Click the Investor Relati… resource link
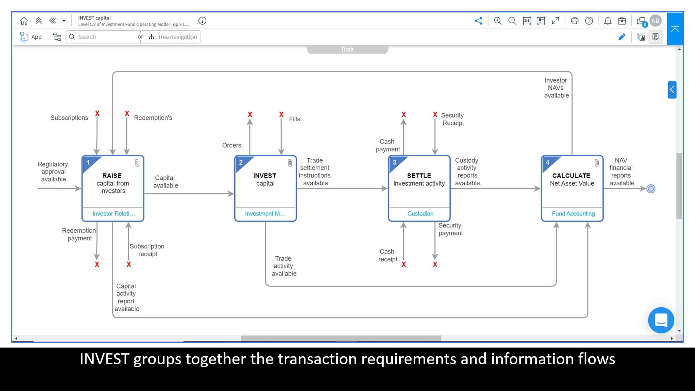This screenshot has width=695, height=391. (x=113, y=214)
